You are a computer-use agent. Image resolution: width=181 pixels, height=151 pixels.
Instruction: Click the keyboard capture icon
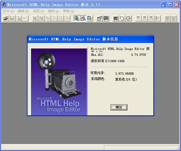coord(116,18)
